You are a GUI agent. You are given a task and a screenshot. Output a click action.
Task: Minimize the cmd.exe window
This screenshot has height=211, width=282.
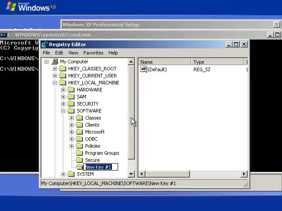coord(270,35)
